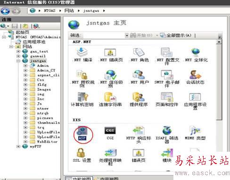Image resolution: width=230 pixels, height=180 pixels.
Task: Open the SSL 设置 lock icon
Action: pyautogui.click(x=81, y=153)
